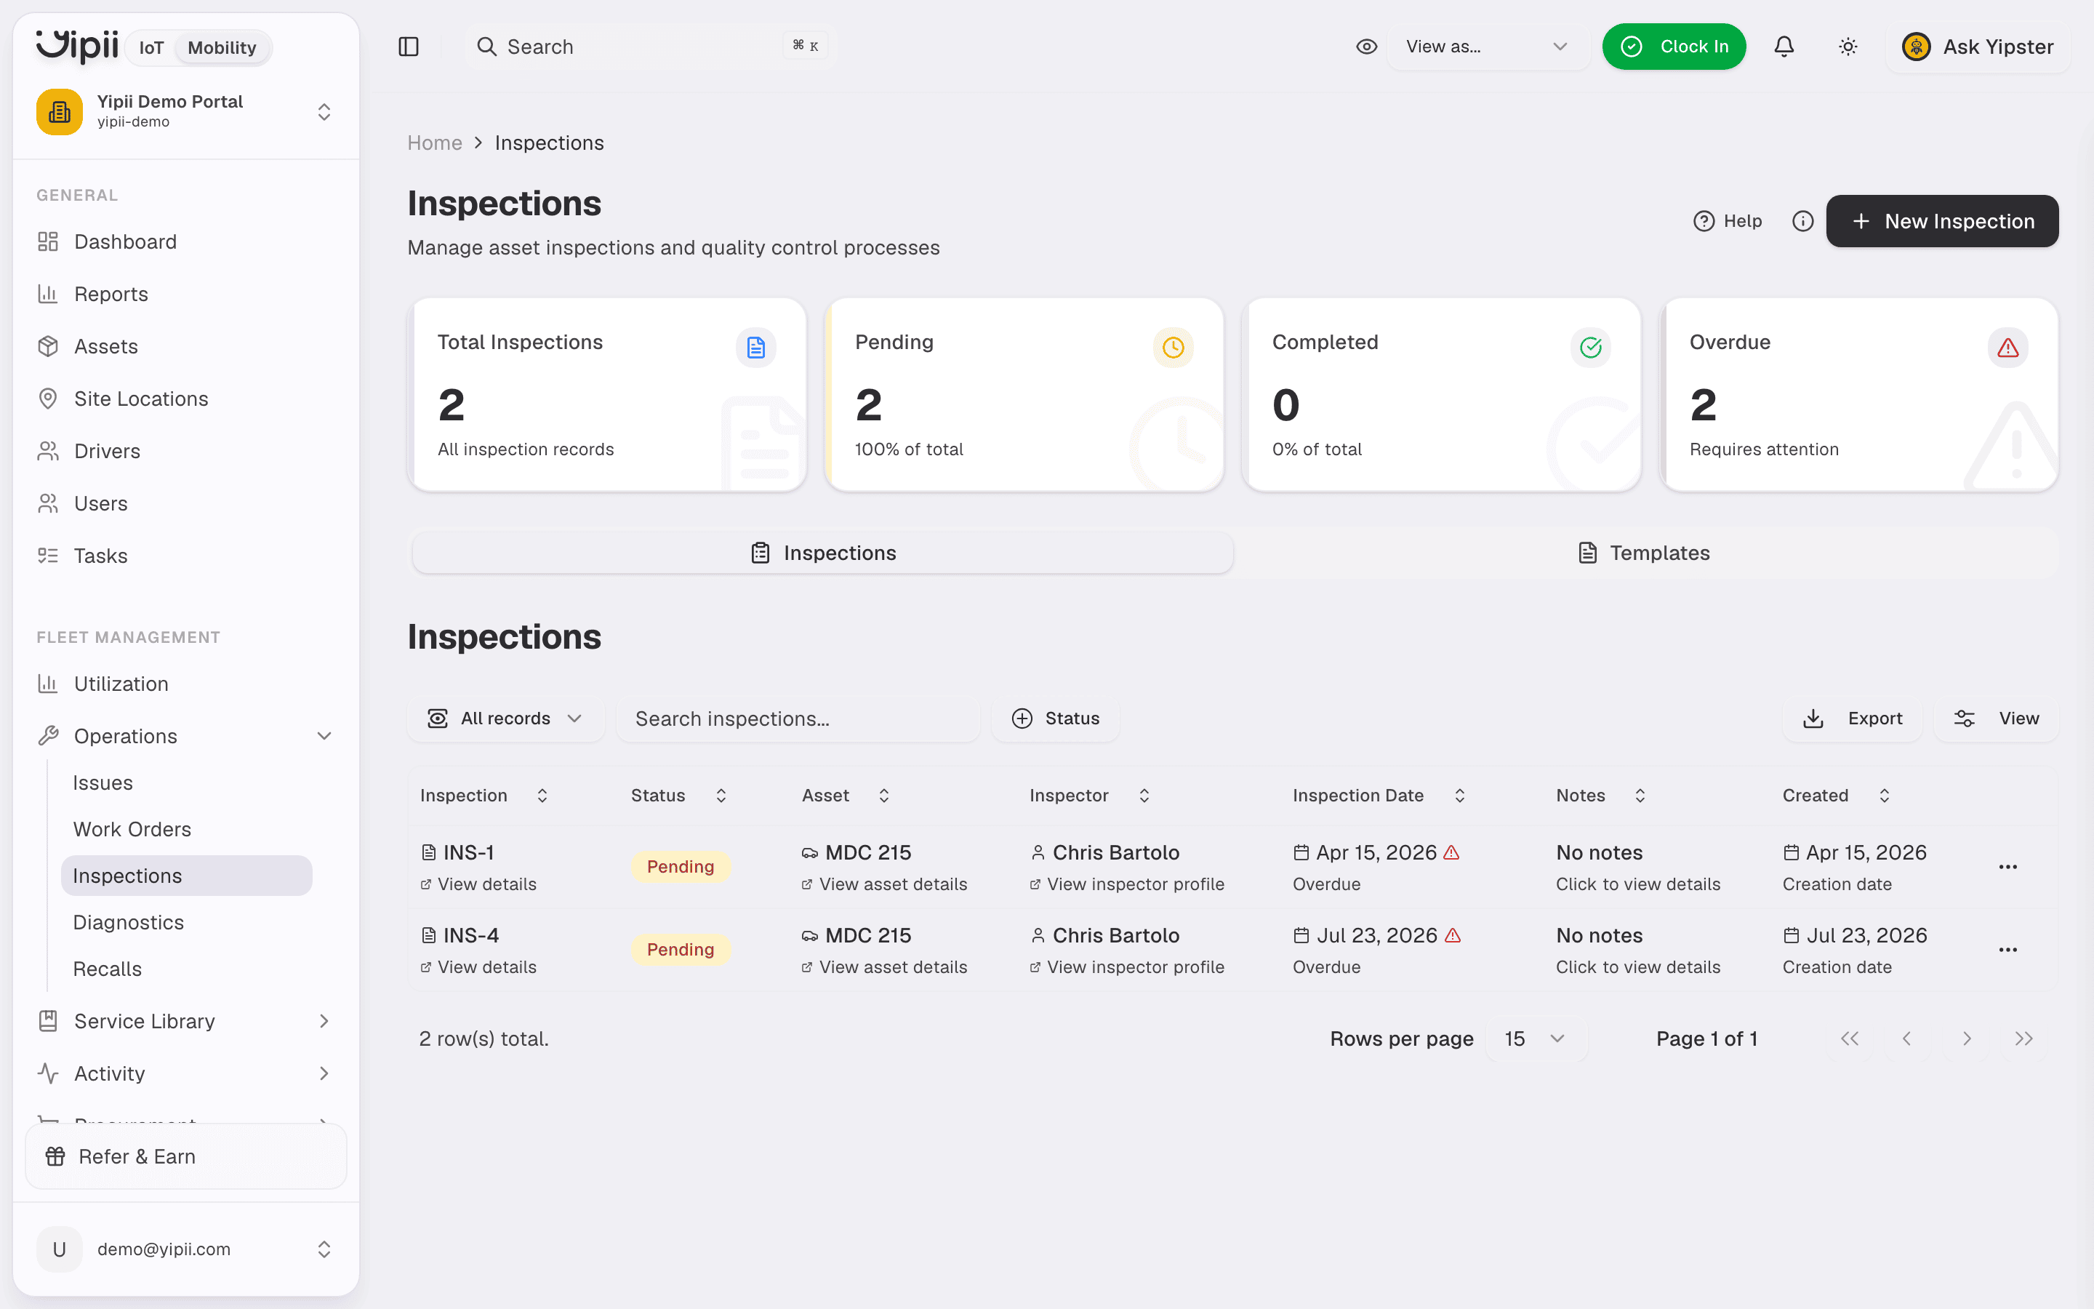Switch to the Templates tab

(x=1644, y=553)
